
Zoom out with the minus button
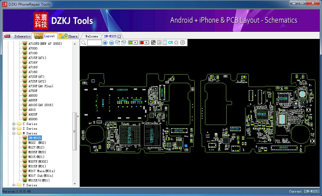111,43
